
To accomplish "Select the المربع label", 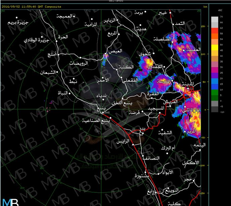I will tap(112, 34).
